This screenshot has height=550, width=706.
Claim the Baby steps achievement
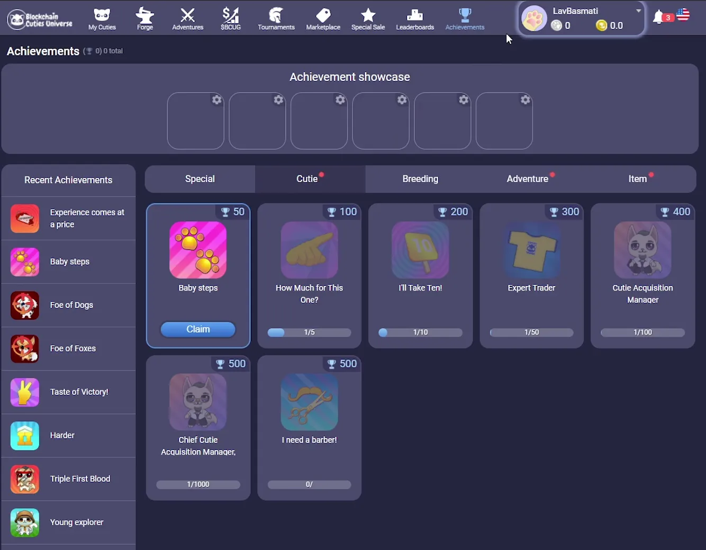(x=198, y=329)
